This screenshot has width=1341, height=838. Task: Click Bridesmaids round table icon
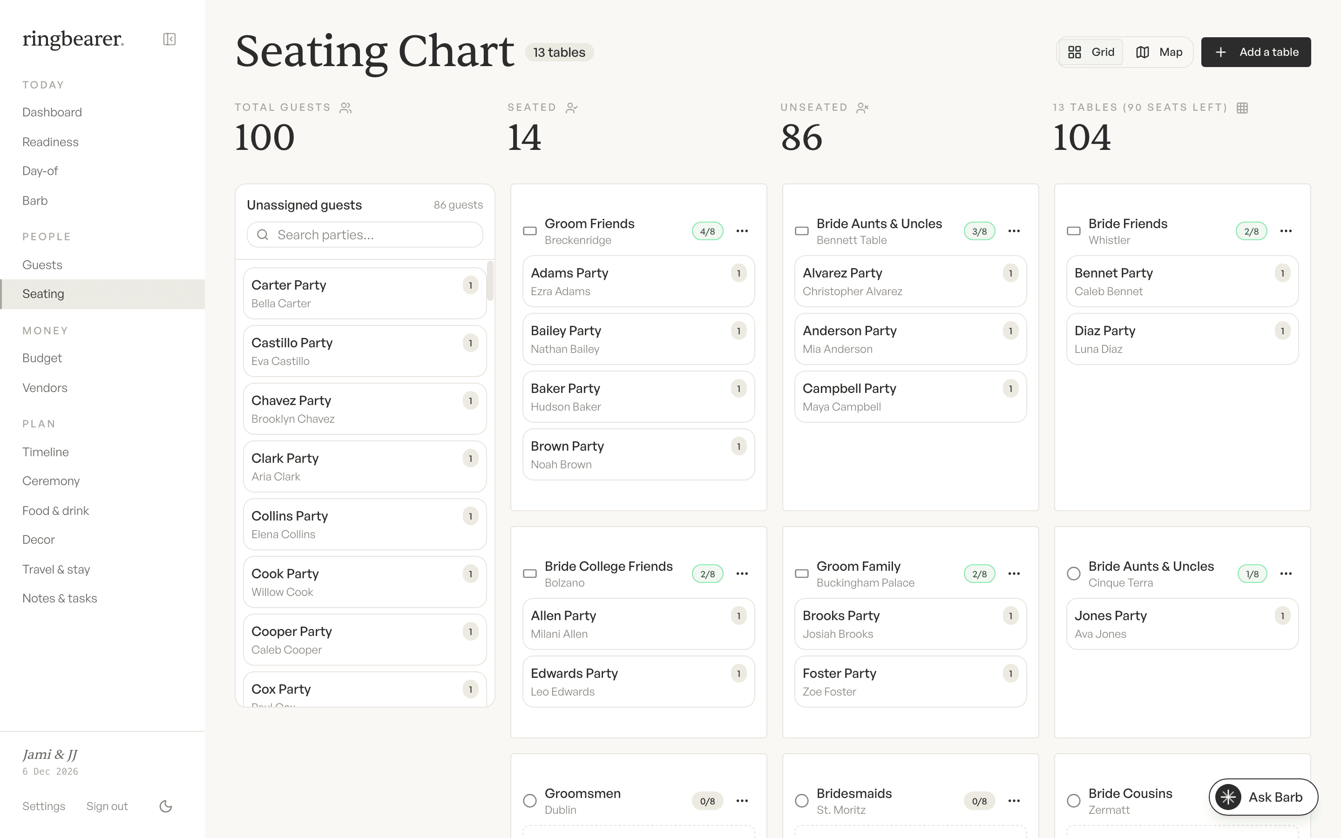coord(802,801)
